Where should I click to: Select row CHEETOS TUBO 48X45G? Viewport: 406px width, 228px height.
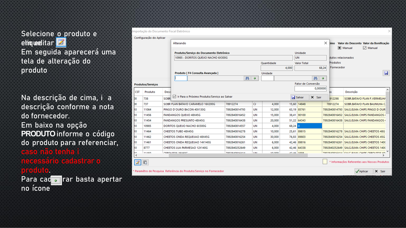(260, 131)
